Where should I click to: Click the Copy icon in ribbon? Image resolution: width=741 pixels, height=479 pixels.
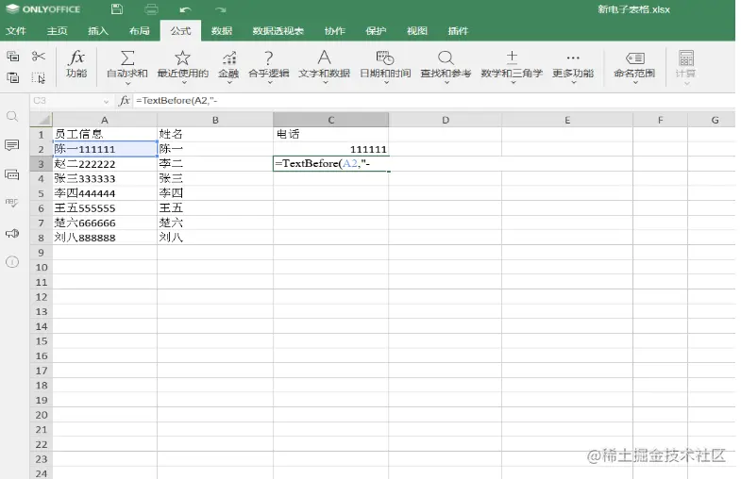click(13, 57)
